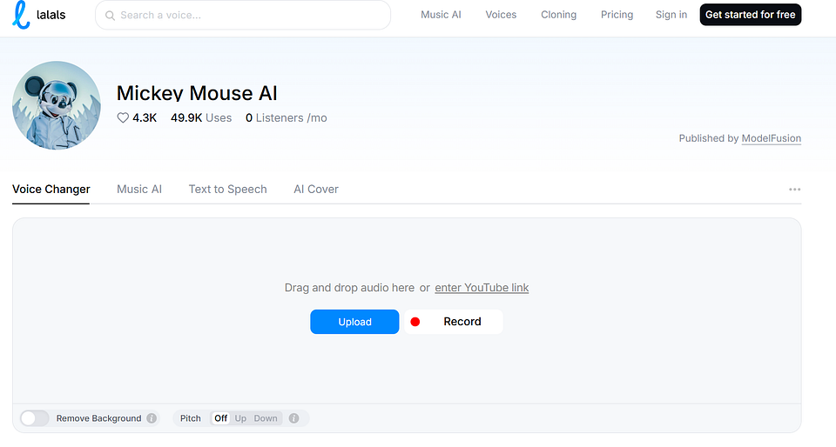The image size is (836, 447).
Task: Click Get started for free button
Action: pyautogui.click(x=750, y=15)
